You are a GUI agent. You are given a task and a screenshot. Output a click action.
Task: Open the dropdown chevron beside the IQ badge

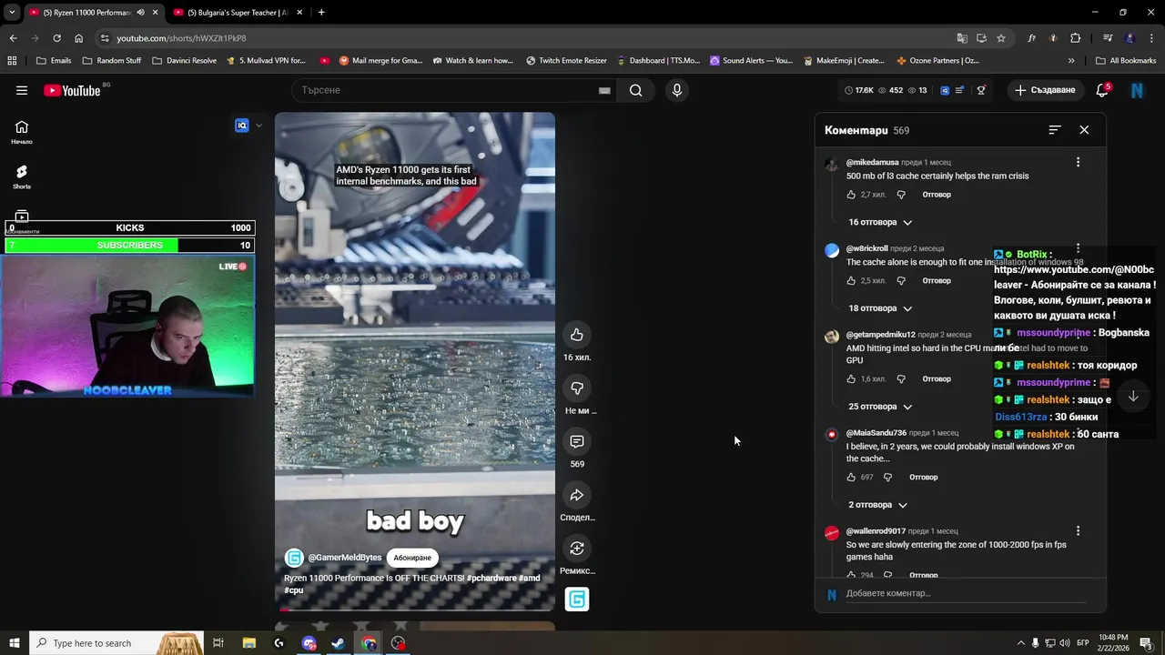[x=258, y=126]
